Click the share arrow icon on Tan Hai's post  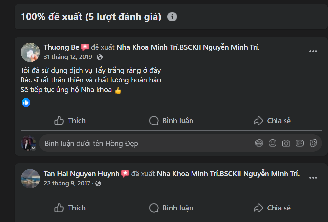(x=258, y=208)
